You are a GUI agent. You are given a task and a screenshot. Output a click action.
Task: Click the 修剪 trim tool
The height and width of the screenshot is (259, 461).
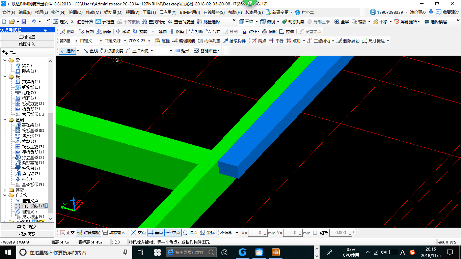pyautogui.click(x=177, y=31)
